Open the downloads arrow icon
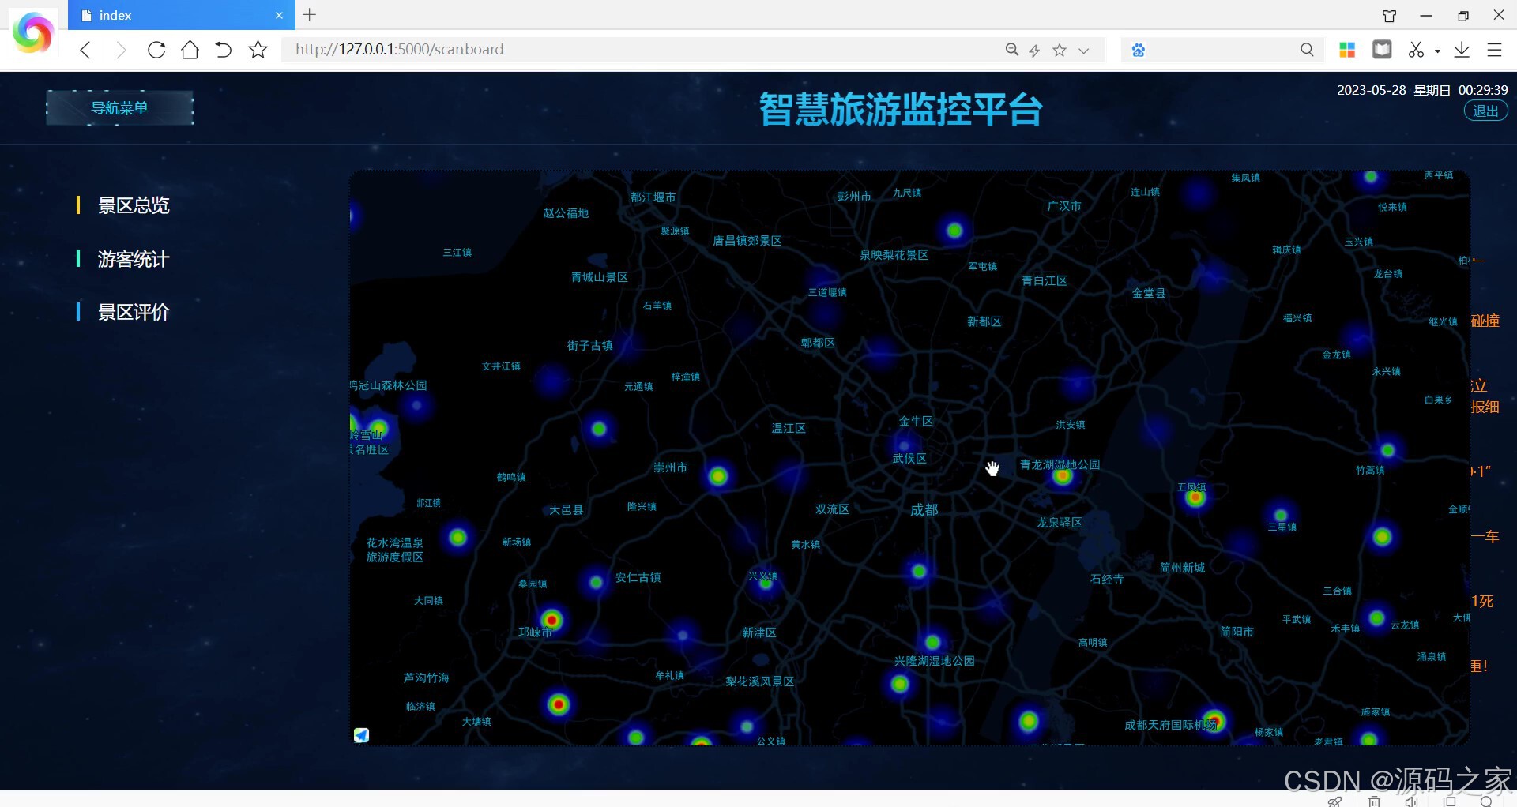The width and height of the screenshot is (1517, 807). [1462, 50]
